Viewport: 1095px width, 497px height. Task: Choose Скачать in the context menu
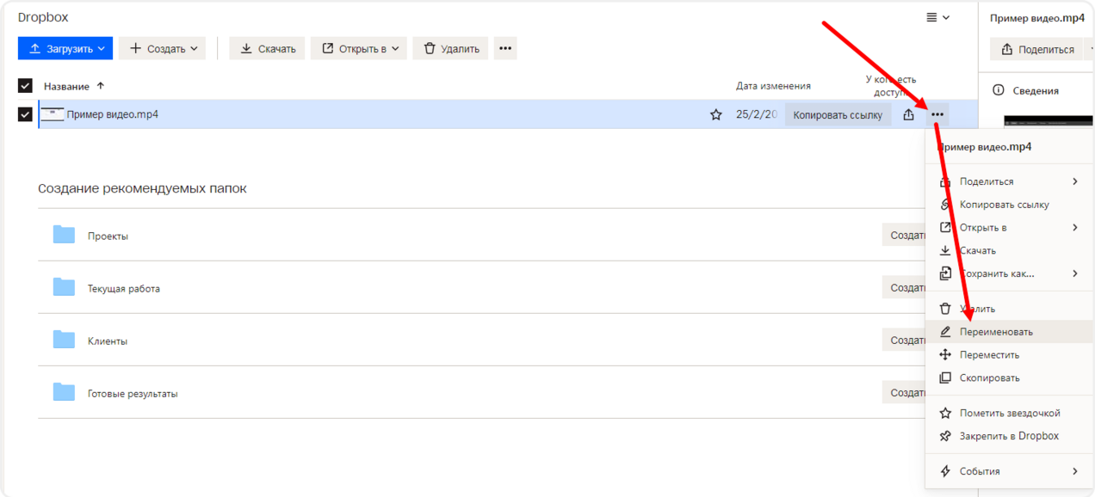(1009, 251)
